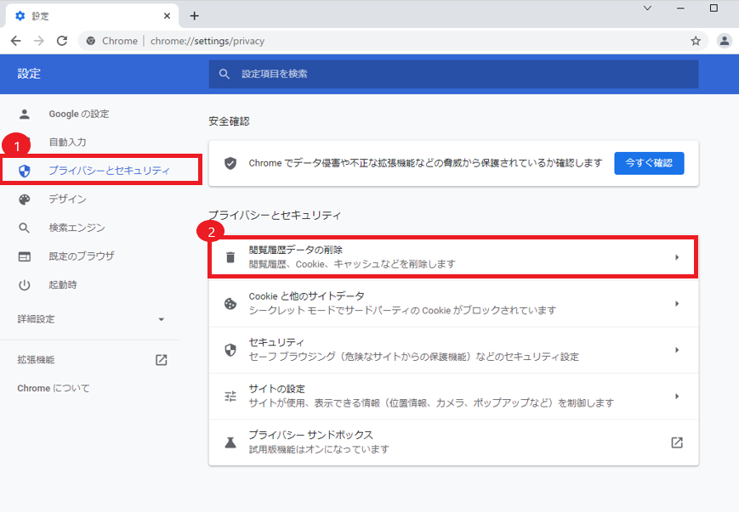This screenshot has width=739, height=512.
Task: Click the address bar URL chrome://settings/privacy
Action: (207, 41)
